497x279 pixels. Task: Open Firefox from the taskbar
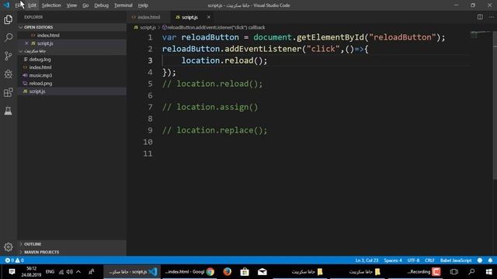point(227,272)
